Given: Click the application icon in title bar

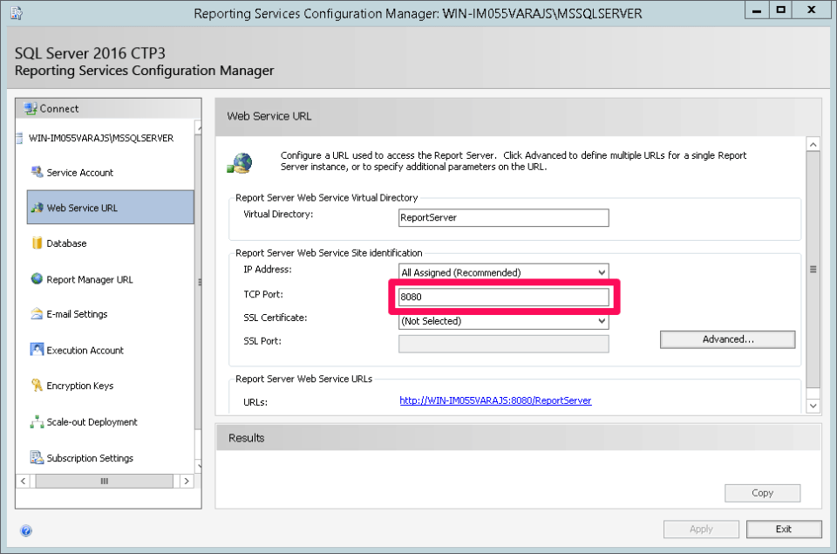Looking at the screenshot, I should 16,13.
